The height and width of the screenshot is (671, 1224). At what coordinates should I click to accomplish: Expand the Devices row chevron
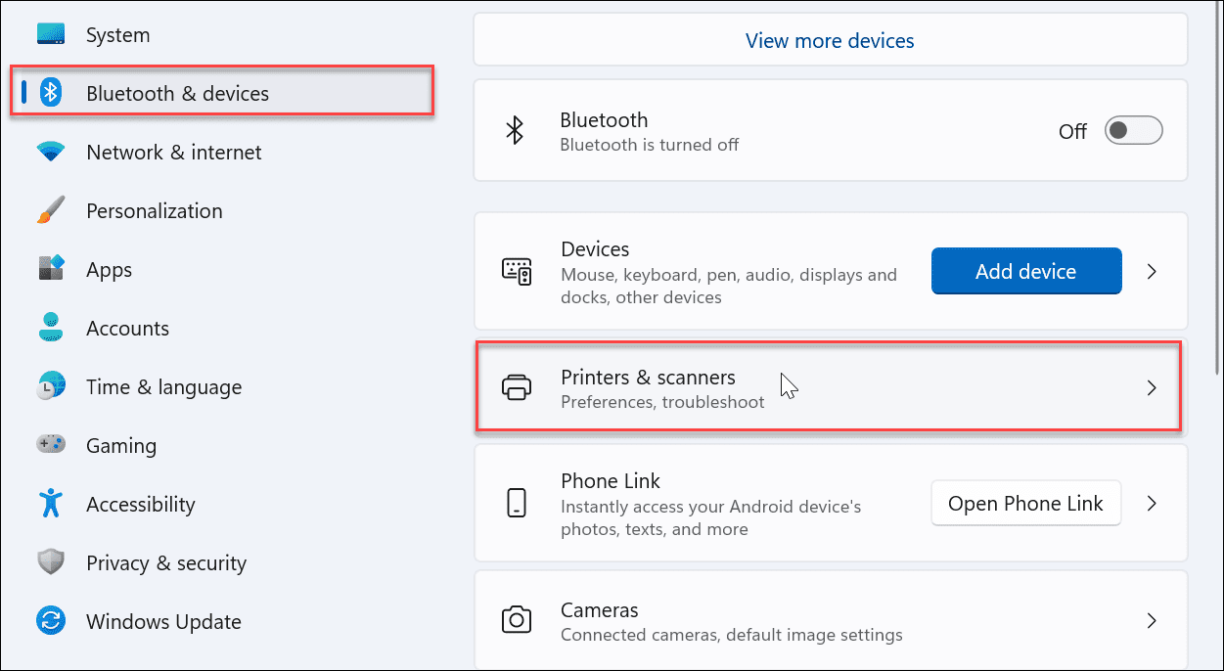[1152, 271]
